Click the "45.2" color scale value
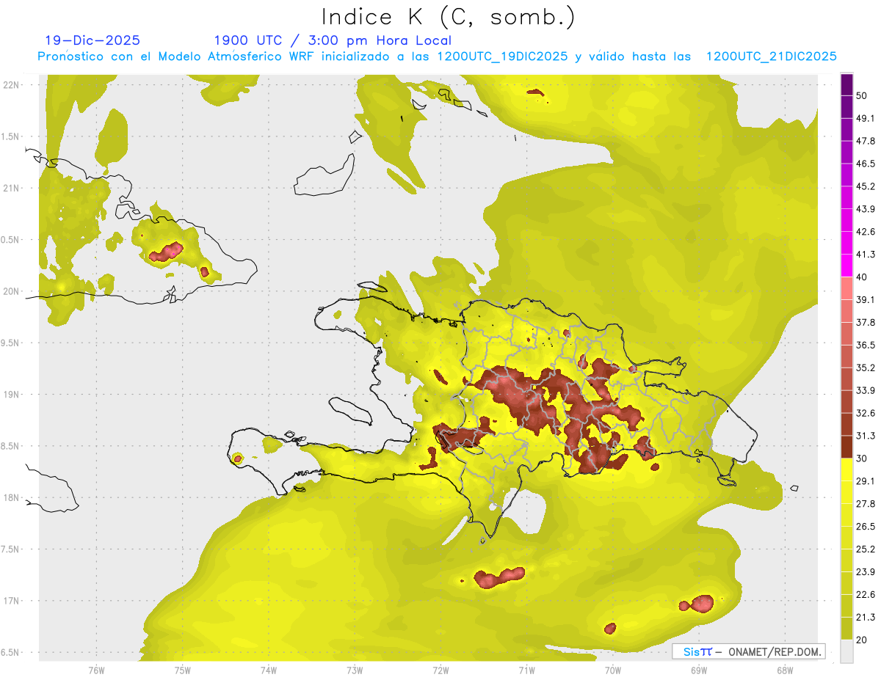Screen dimensions: 881x680 pyautogui.click(x=866, y=186)
